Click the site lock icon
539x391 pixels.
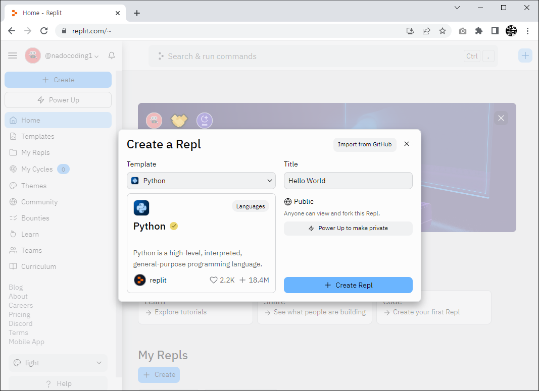[64, 31]
